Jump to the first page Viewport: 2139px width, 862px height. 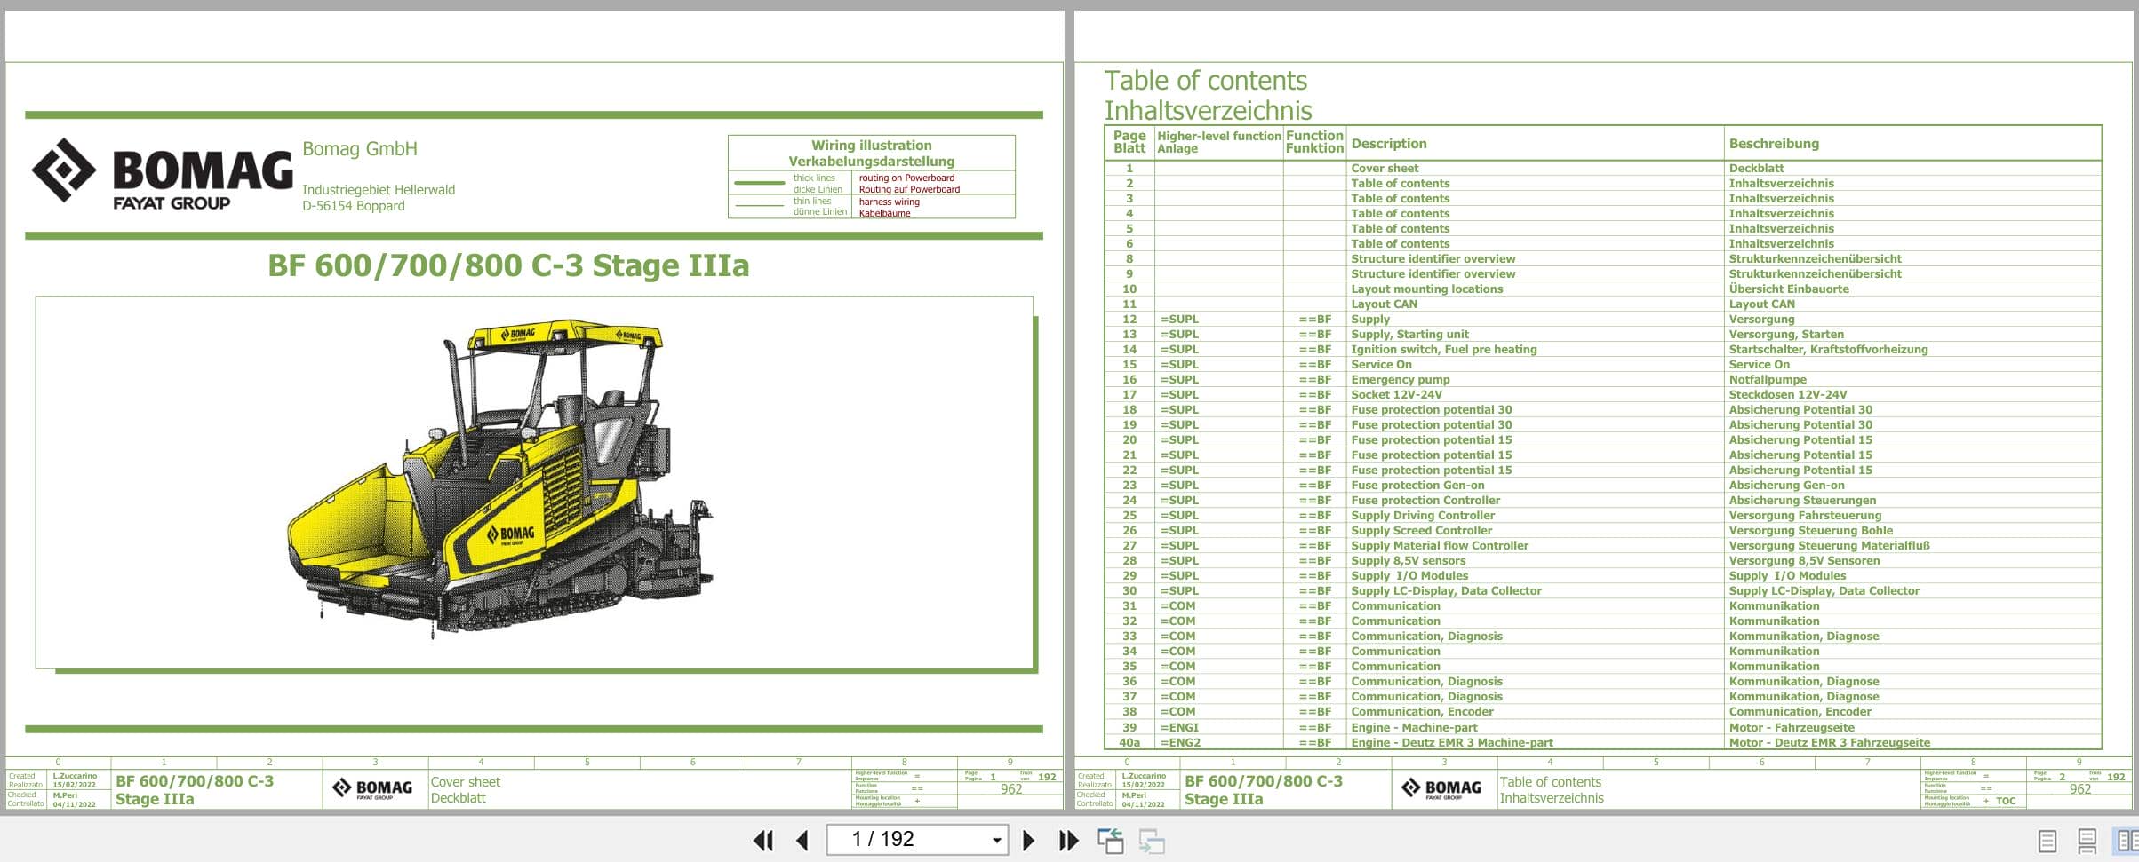(762, 840)
